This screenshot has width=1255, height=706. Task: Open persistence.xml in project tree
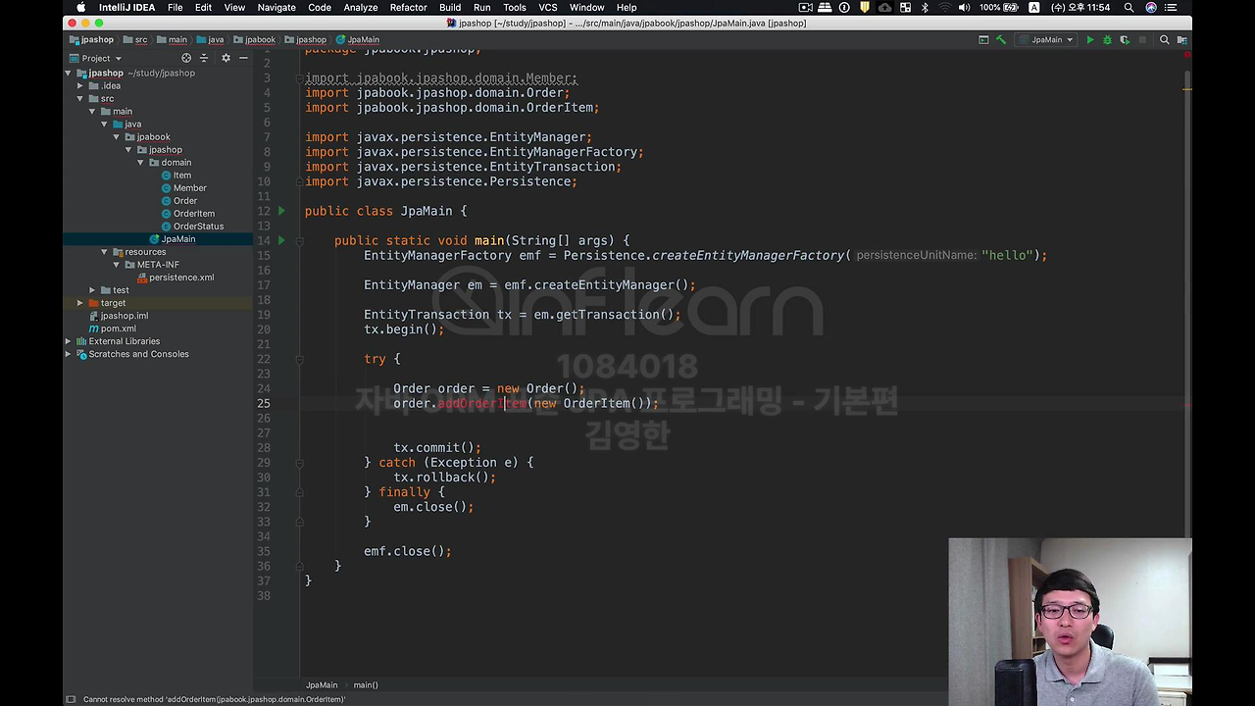coord(181,277)
